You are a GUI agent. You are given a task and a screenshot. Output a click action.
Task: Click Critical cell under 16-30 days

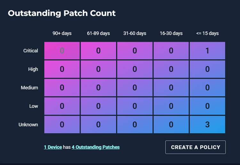point(171,51)
